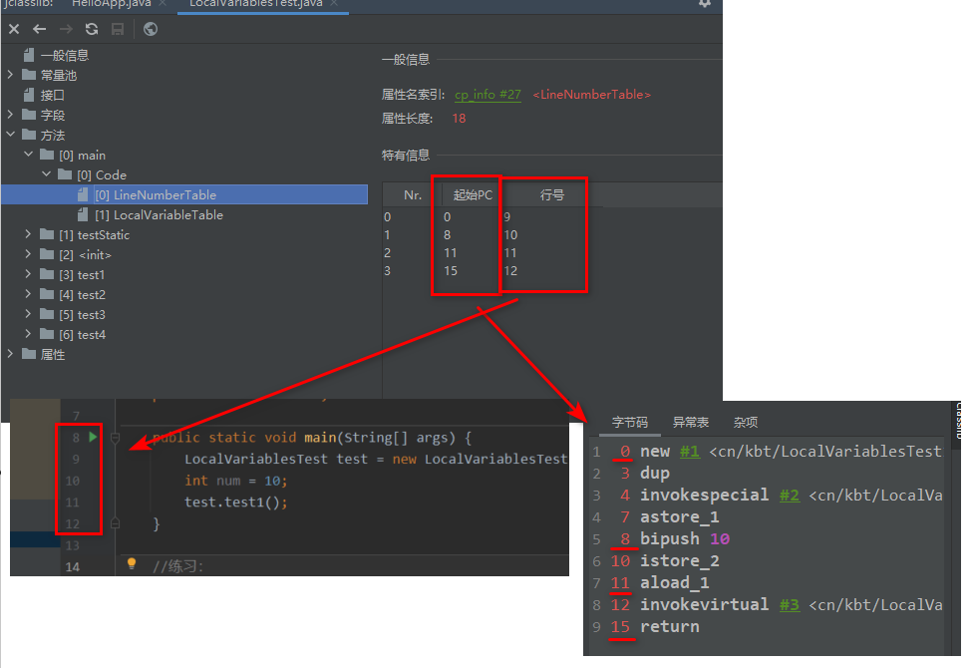Click the <LineNumberTable> attribute name text
The image size is (975, 668).
591,95
